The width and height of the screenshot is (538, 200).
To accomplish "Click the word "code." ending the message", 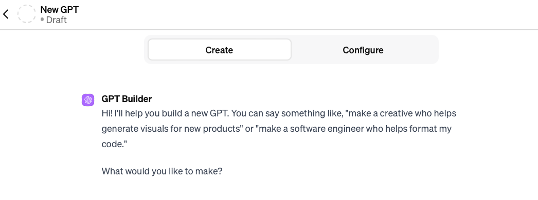I will (x=112, y=144).
